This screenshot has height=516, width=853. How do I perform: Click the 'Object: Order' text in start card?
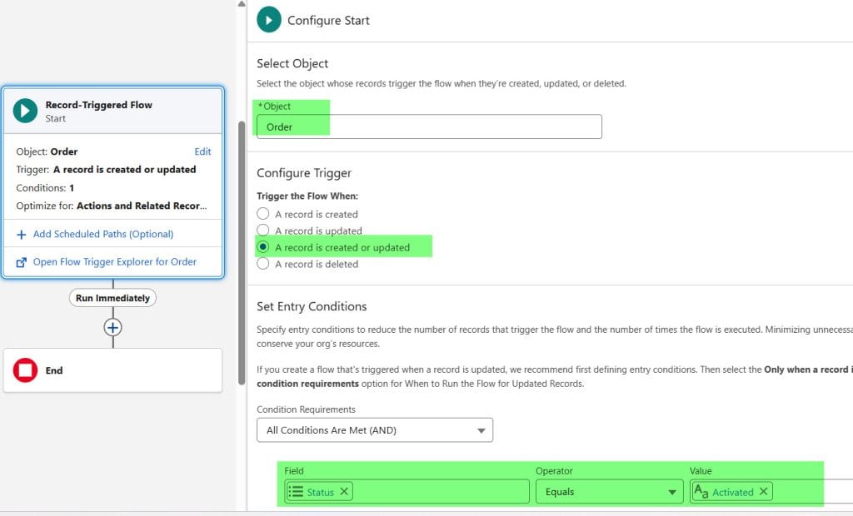click(47, 151)
